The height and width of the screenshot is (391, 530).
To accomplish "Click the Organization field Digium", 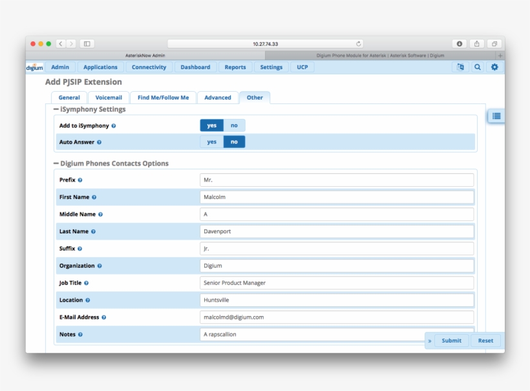I will (x=337, y=266).
